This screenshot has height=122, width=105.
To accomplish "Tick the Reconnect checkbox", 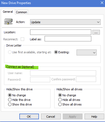I will tap(22, 39).
